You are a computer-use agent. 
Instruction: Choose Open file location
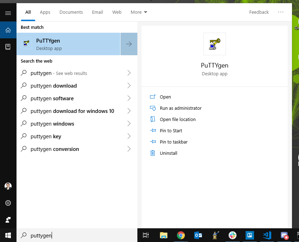[173, 120]
